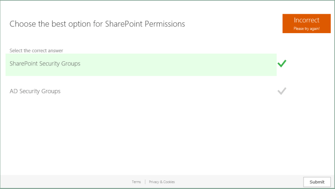Click the word 'Incorrect' in the orange banner

[306, 20]
